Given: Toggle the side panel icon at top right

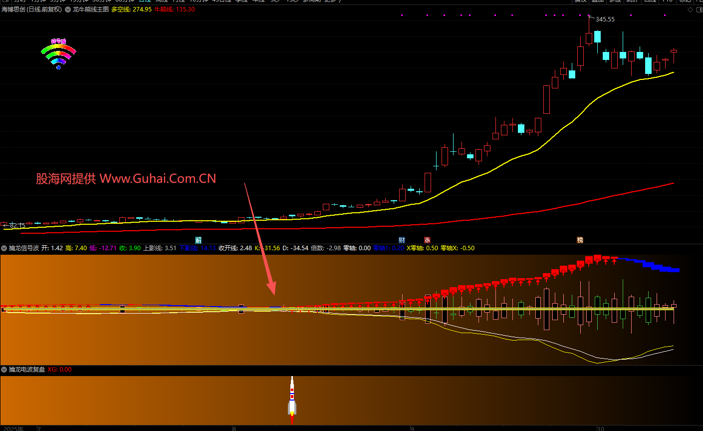Looking at the screenshot, I should click(x=698, y=9).
